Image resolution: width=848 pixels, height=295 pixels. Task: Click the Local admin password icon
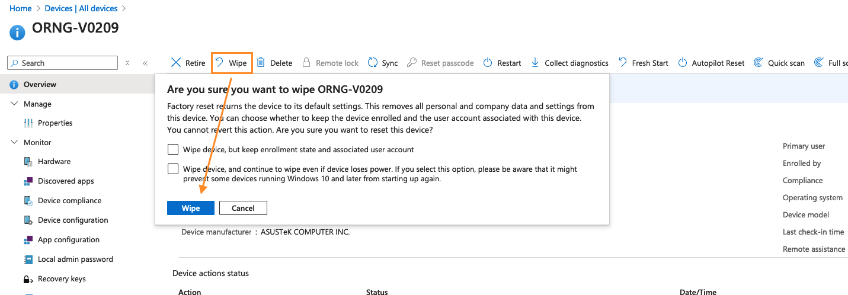pos(28,259)
